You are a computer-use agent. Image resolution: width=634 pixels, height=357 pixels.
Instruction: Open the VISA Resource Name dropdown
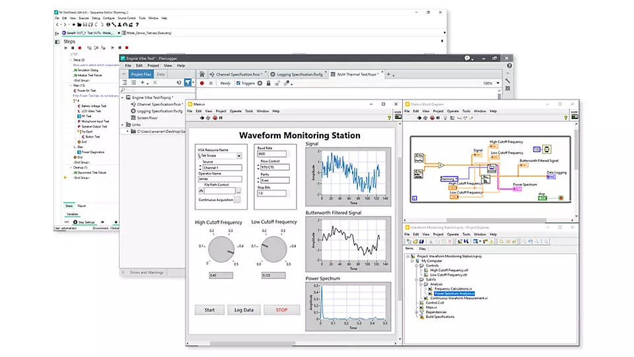click(x=238, y=156)
